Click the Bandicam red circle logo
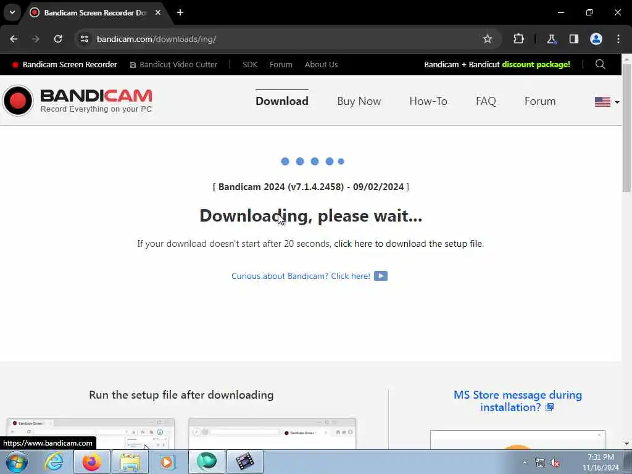 point(18,101)
